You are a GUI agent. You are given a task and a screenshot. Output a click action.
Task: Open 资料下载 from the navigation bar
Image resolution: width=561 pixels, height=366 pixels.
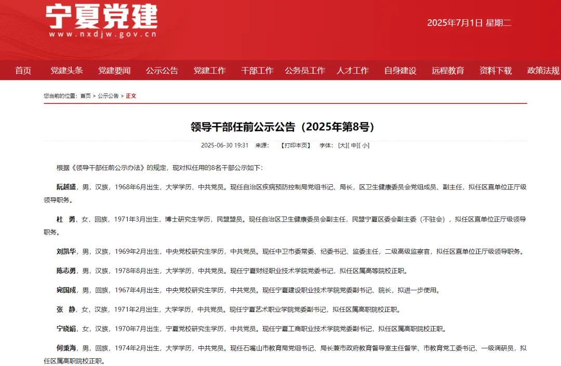[496, 71]
